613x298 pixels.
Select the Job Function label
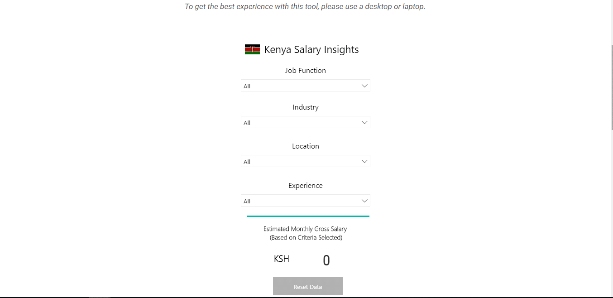pos(306,71)
